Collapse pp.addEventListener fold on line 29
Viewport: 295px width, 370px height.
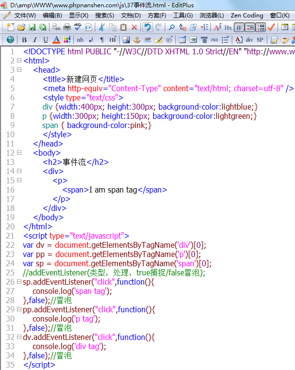click(19, 309)
